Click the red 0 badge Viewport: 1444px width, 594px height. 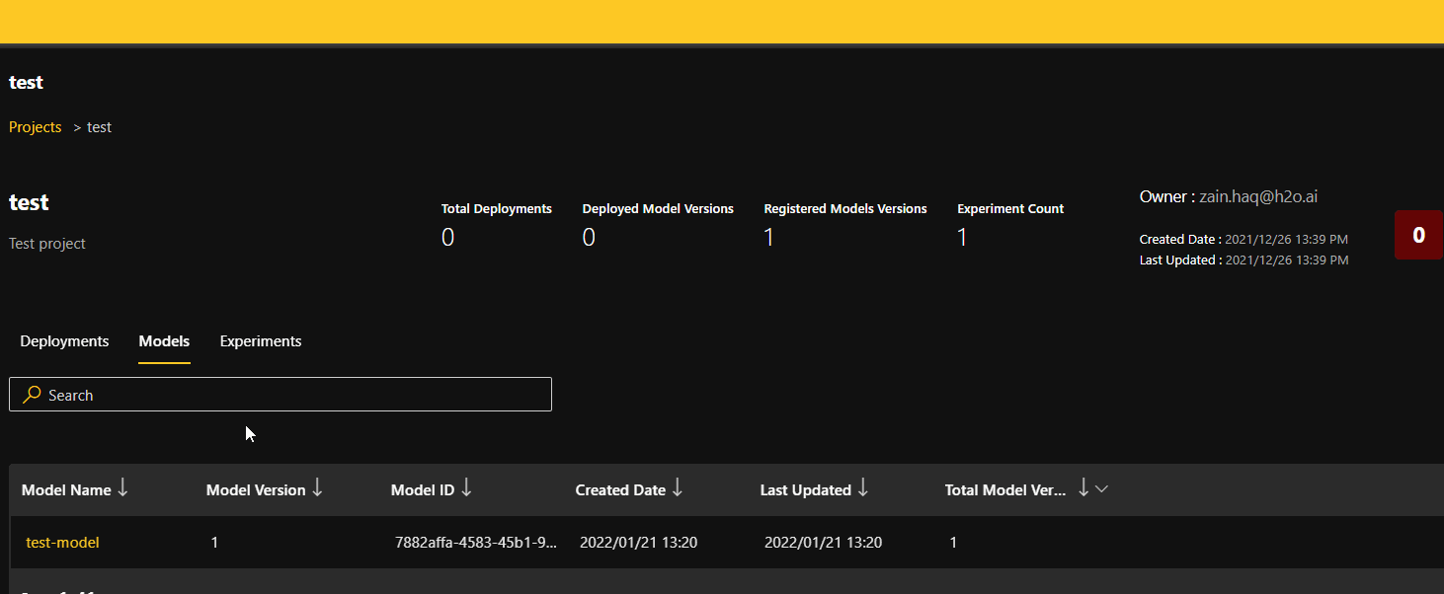click(x=1418, y=235)
